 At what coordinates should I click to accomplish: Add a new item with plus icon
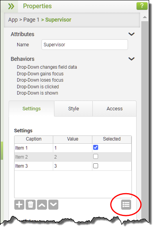(x=19, y=205)
